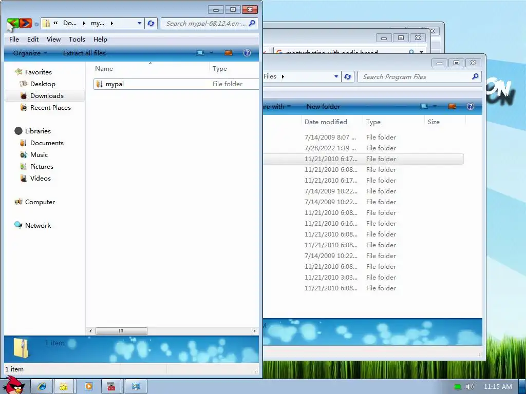The width and height of the screenshot is (526, 394).
Task: Refresh the mypal zip folder view
Action: (151, 23)
